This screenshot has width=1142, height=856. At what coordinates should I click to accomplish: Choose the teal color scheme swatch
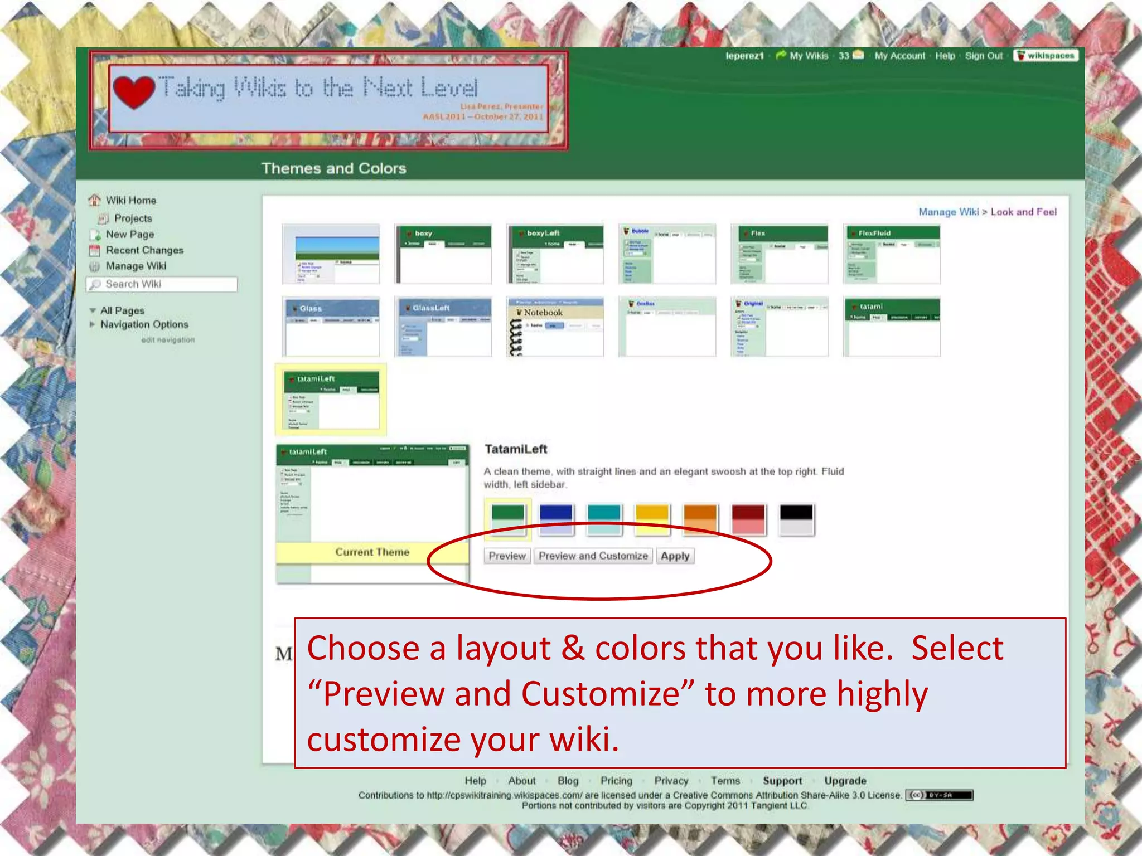tap(604, 519)
